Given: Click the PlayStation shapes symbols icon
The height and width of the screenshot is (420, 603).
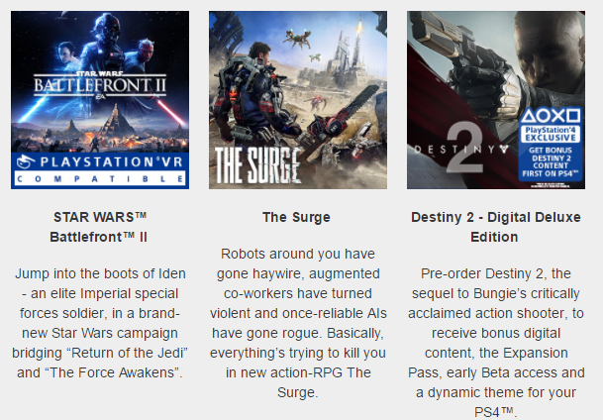Looking at the screenshot, I should [551, 115].
